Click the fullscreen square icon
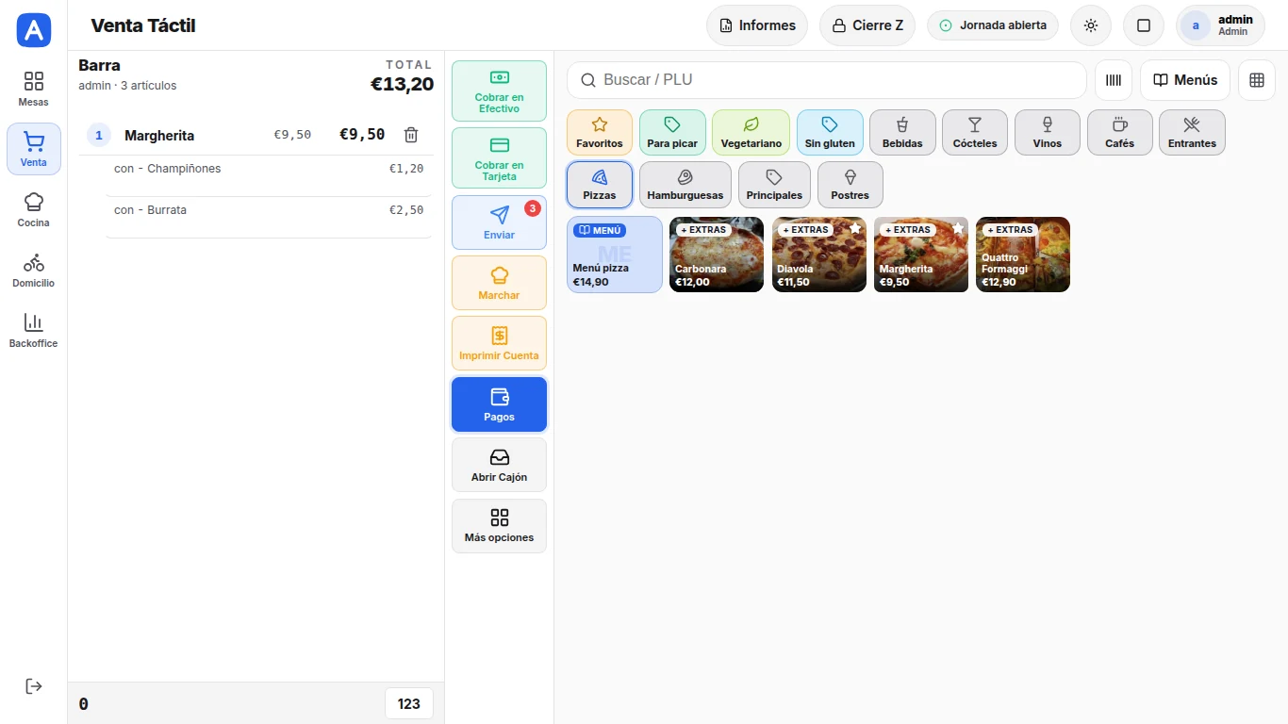The image size is (1288, 724). point(1144,25)
